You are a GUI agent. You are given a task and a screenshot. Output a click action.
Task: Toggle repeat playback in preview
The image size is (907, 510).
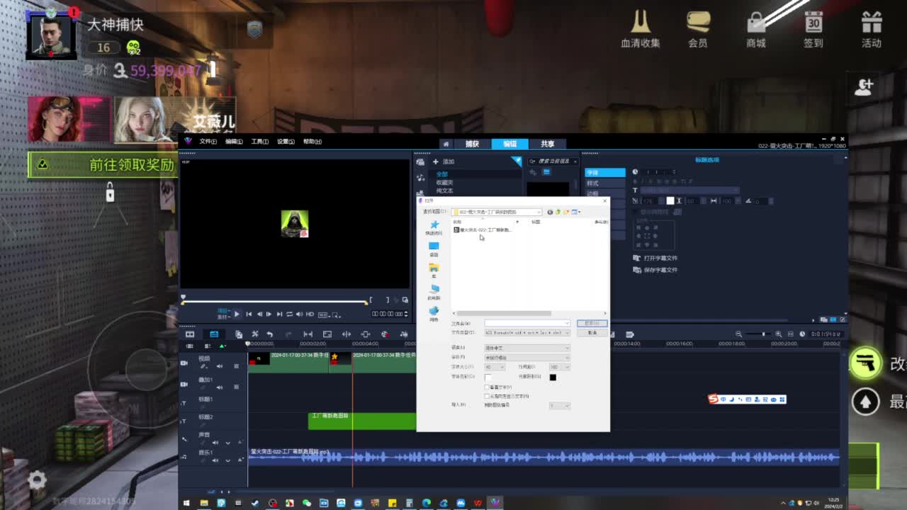[x=289, y=314]
